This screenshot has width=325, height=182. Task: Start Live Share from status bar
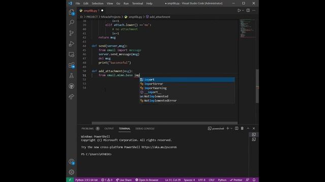[123, 180]
